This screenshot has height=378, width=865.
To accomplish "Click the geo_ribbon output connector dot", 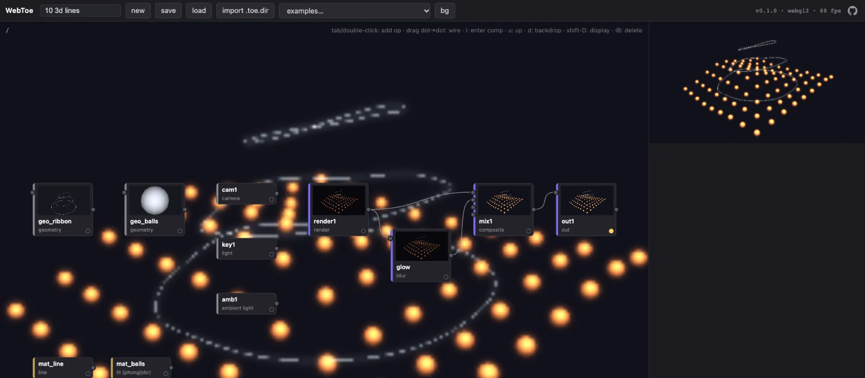I will tap(93, 210).
